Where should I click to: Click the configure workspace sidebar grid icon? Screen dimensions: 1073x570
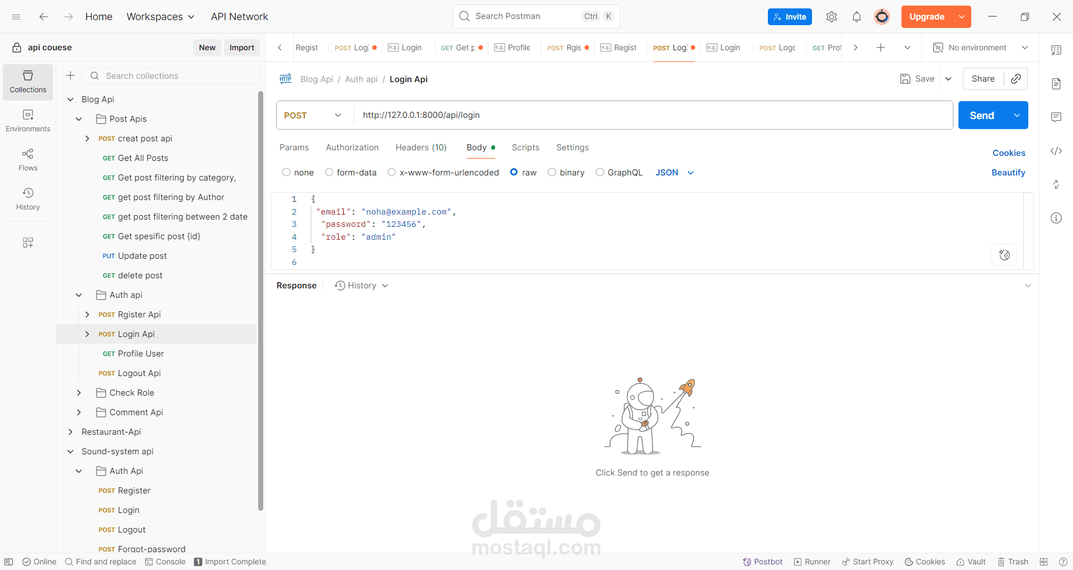(x=28, y=243)
